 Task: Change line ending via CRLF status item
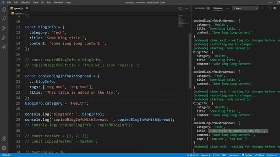click(224, 155)
